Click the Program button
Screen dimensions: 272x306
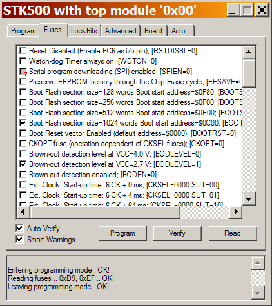click(122, 233)
